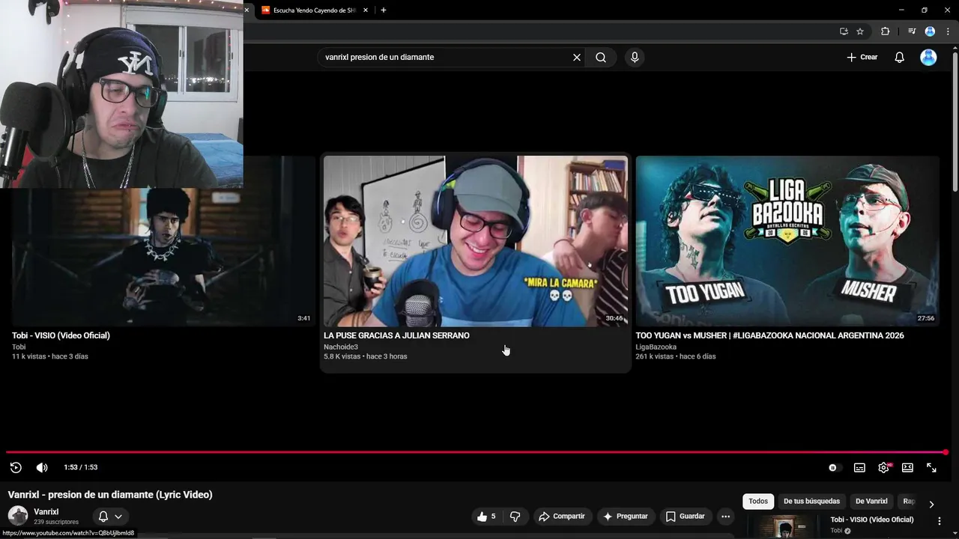
Task: Select the Todos filter chip
Action: [758, 502]
